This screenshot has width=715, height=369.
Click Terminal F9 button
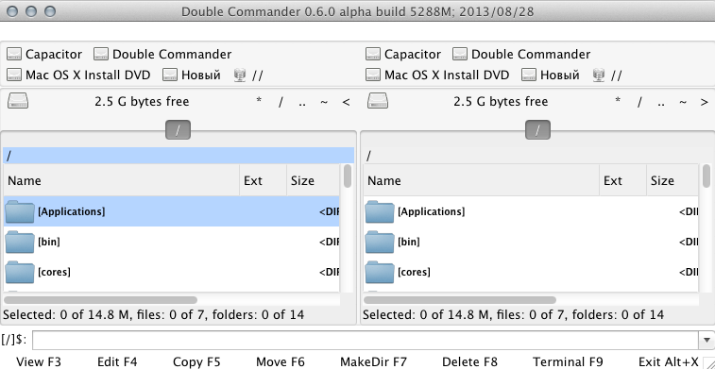pos(568,361)
